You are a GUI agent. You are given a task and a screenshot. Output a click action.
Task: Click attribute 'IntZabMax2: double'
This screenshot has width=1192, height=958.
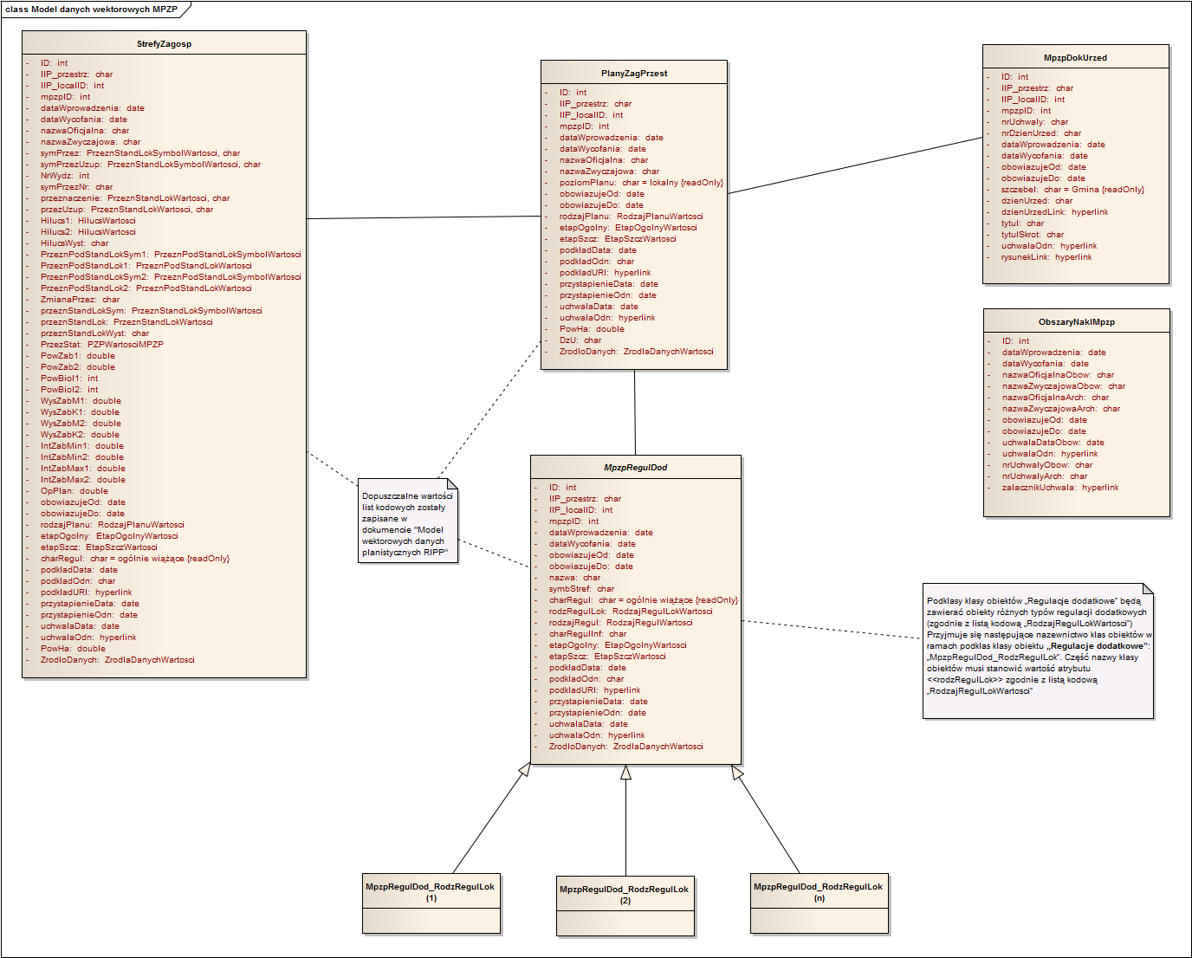83,480
